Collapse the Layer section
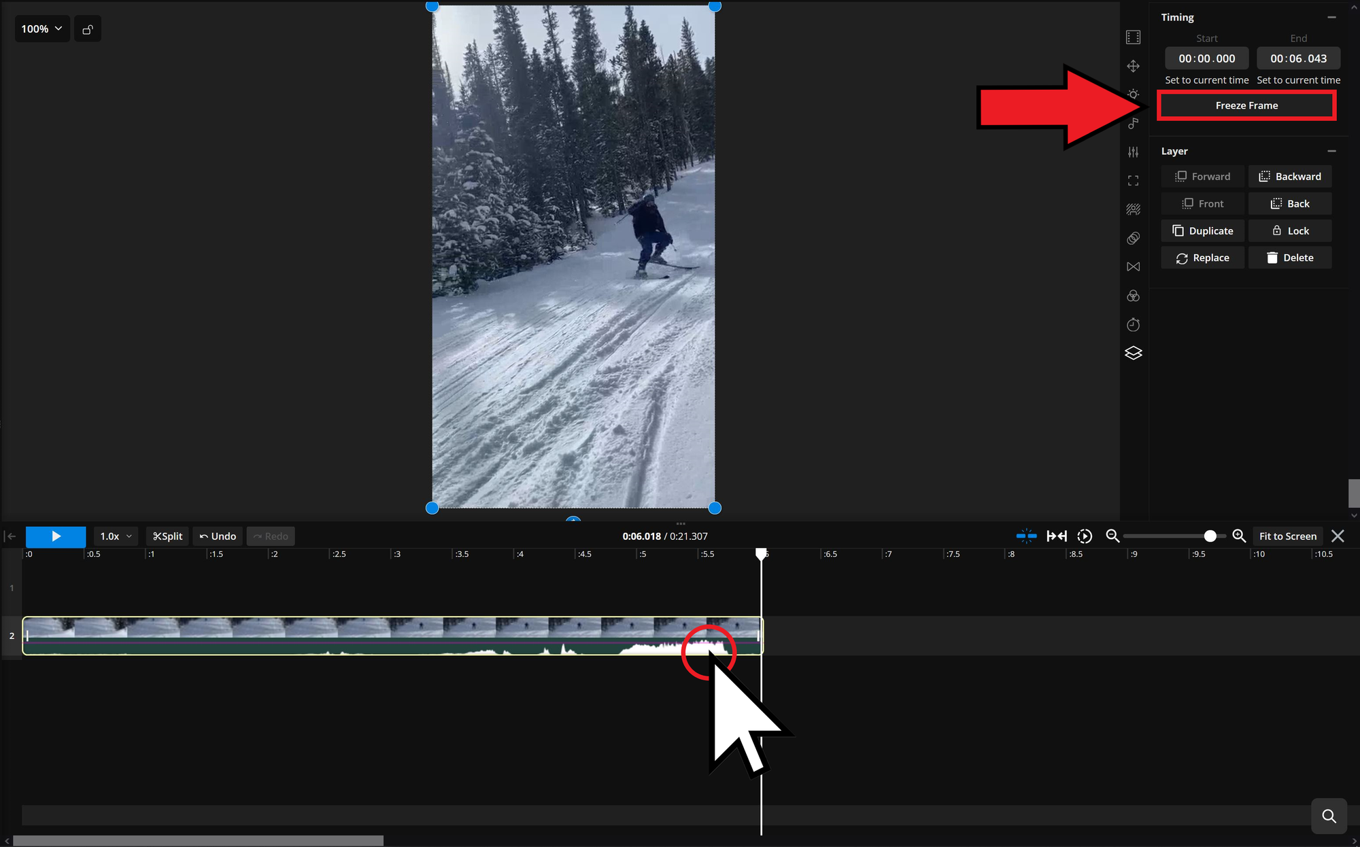The height and width of the screenshot is (847, 1360). click(1331, 151)
